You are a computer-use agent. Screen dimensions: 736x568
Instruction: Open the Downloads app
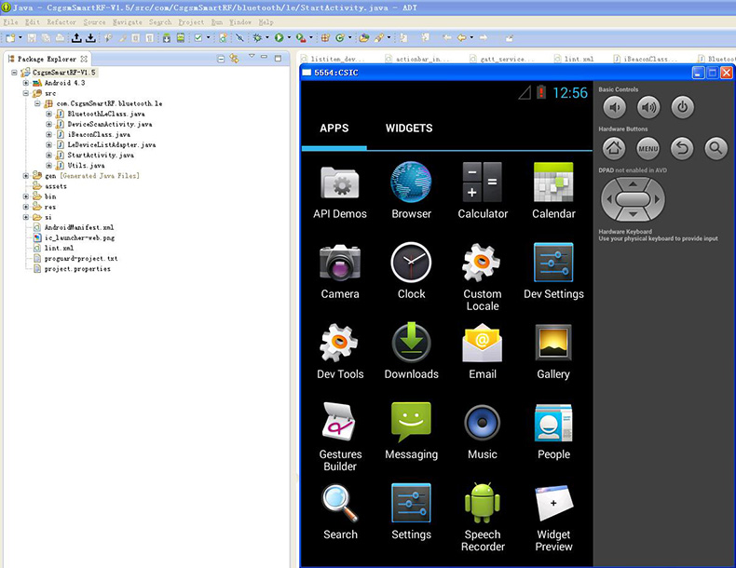(x=411, y=351)
